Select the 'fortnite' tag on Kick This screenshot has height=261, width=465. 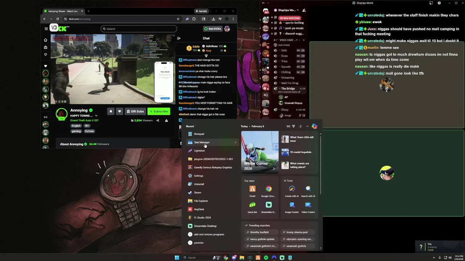point(89,131)
